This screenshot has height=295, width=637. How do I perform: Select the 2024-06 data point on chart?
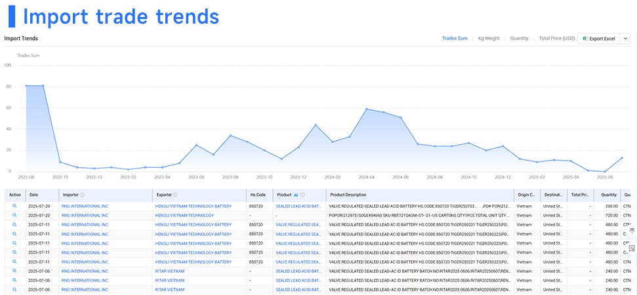[x=401, y=118]
